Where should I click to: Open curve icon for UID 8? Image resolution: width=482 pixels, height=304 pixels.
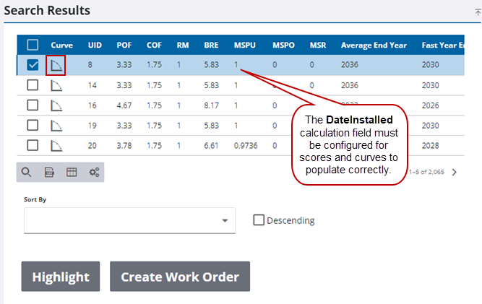coord(56,65)
